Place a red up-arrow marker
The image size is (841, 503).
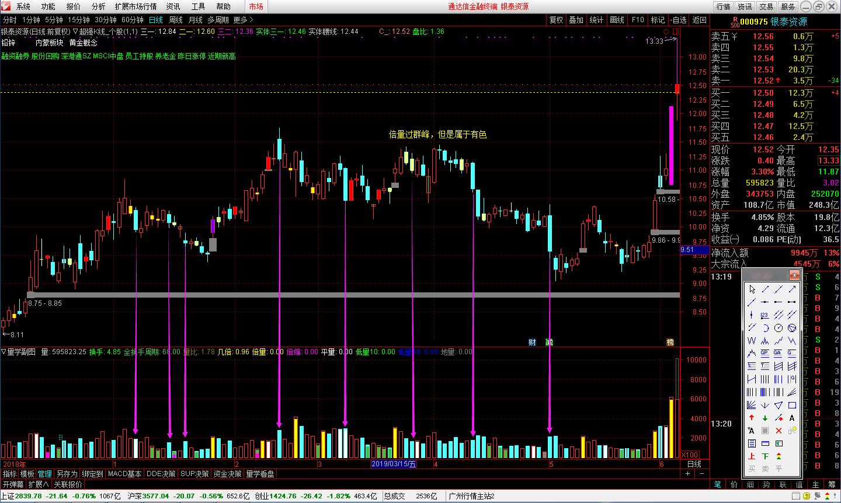(x=752, y=418)
